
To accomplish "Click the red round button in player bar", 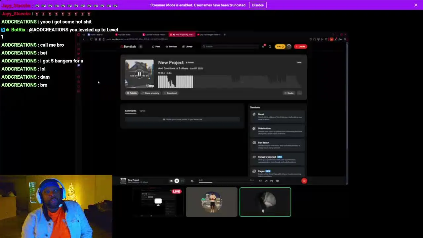I will click(304, 181).
